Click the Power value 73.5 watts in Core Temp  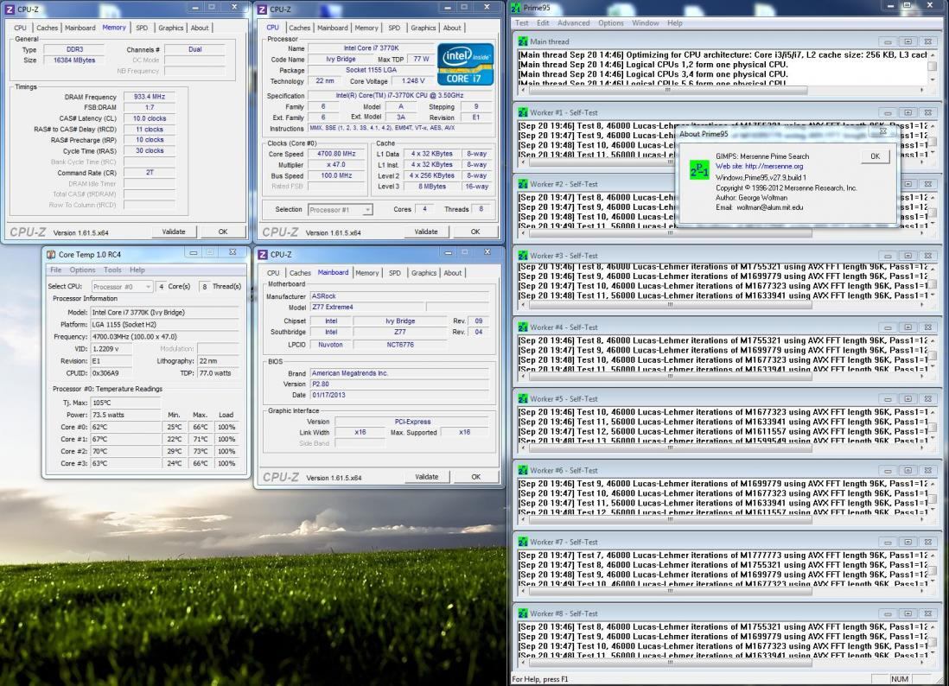[125, 415]
